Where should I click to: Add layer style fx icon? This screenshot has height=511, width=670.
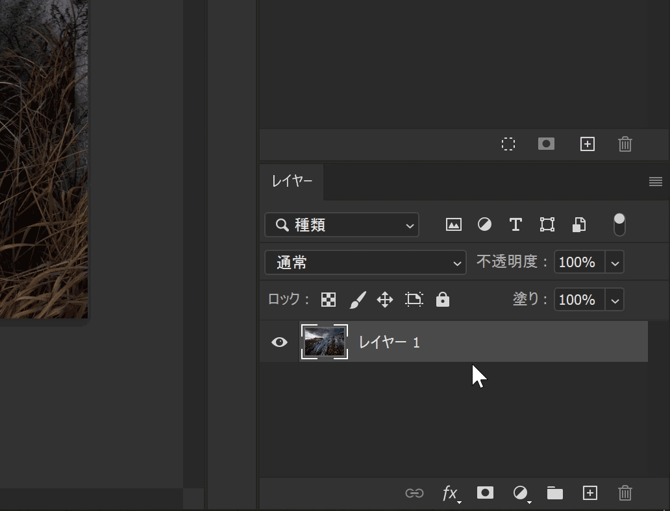pyautogui.click(x=451, y=493)
